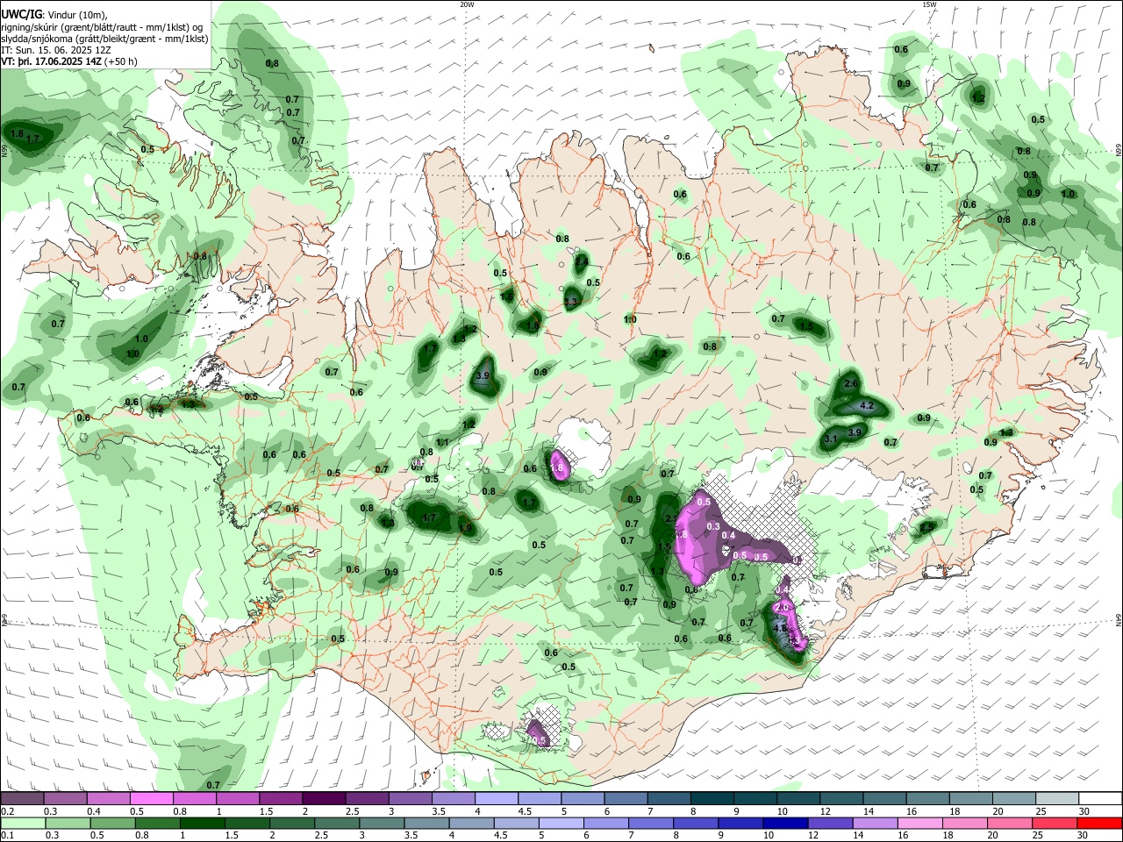Click the '0.2' label in the snow legend
The image size is (1123, 842).
[x=6, y=811]
